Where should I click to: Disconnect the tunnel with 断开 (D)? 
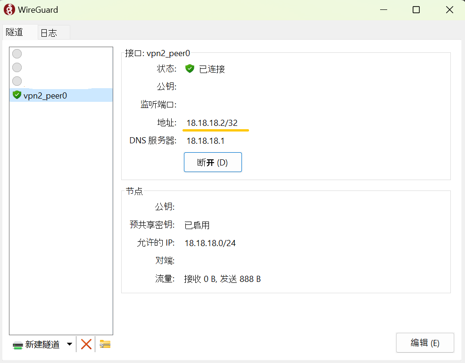click(x=213, y=162)
